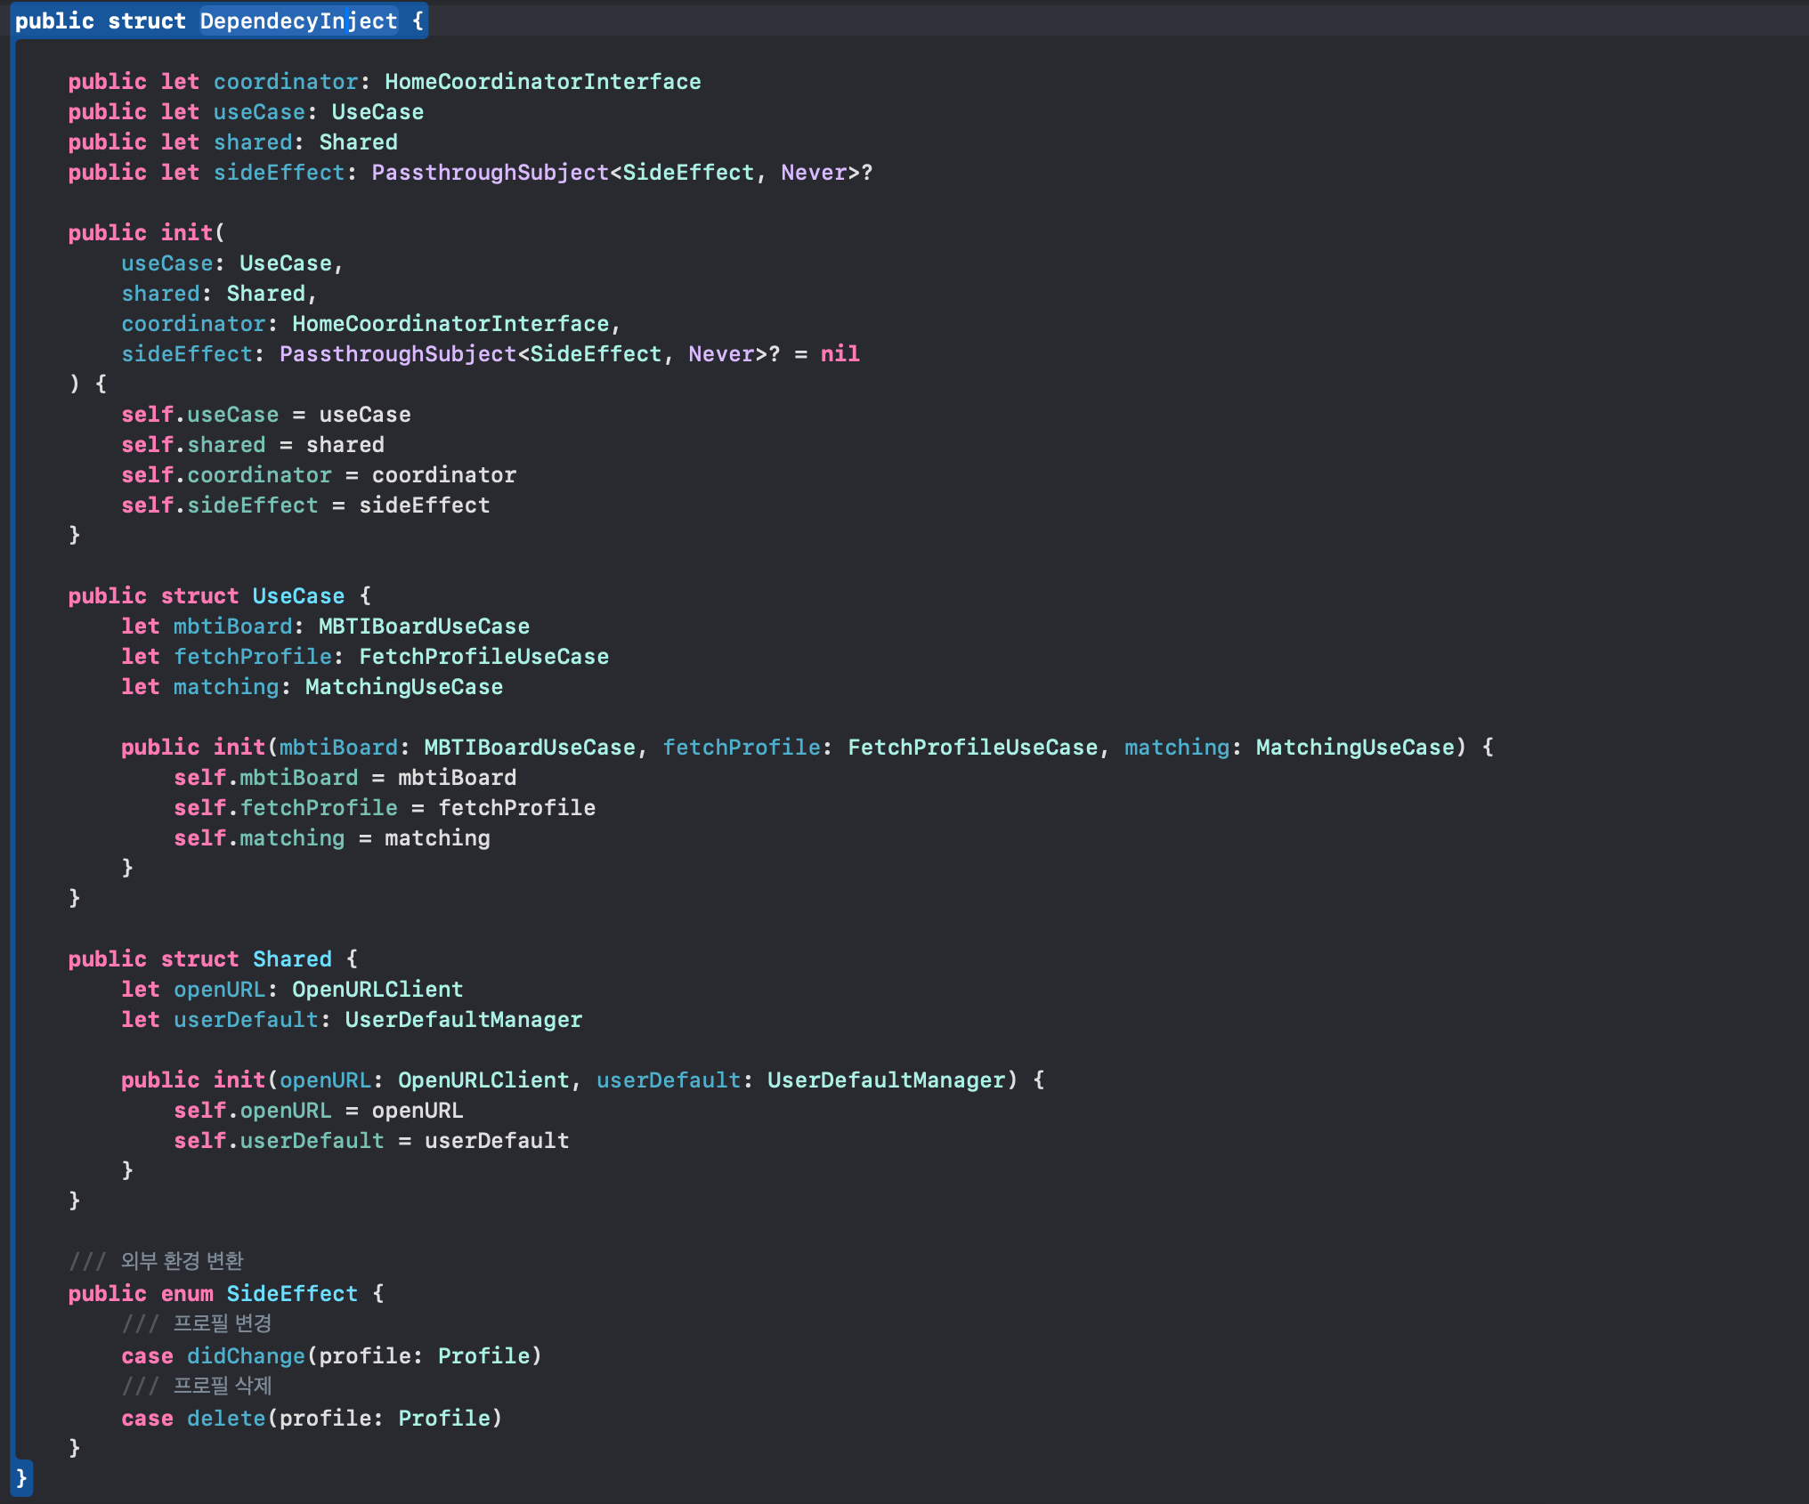Click the DependecyInject struct name
Screen dimensions: 1809x1504
click(298, 20)
